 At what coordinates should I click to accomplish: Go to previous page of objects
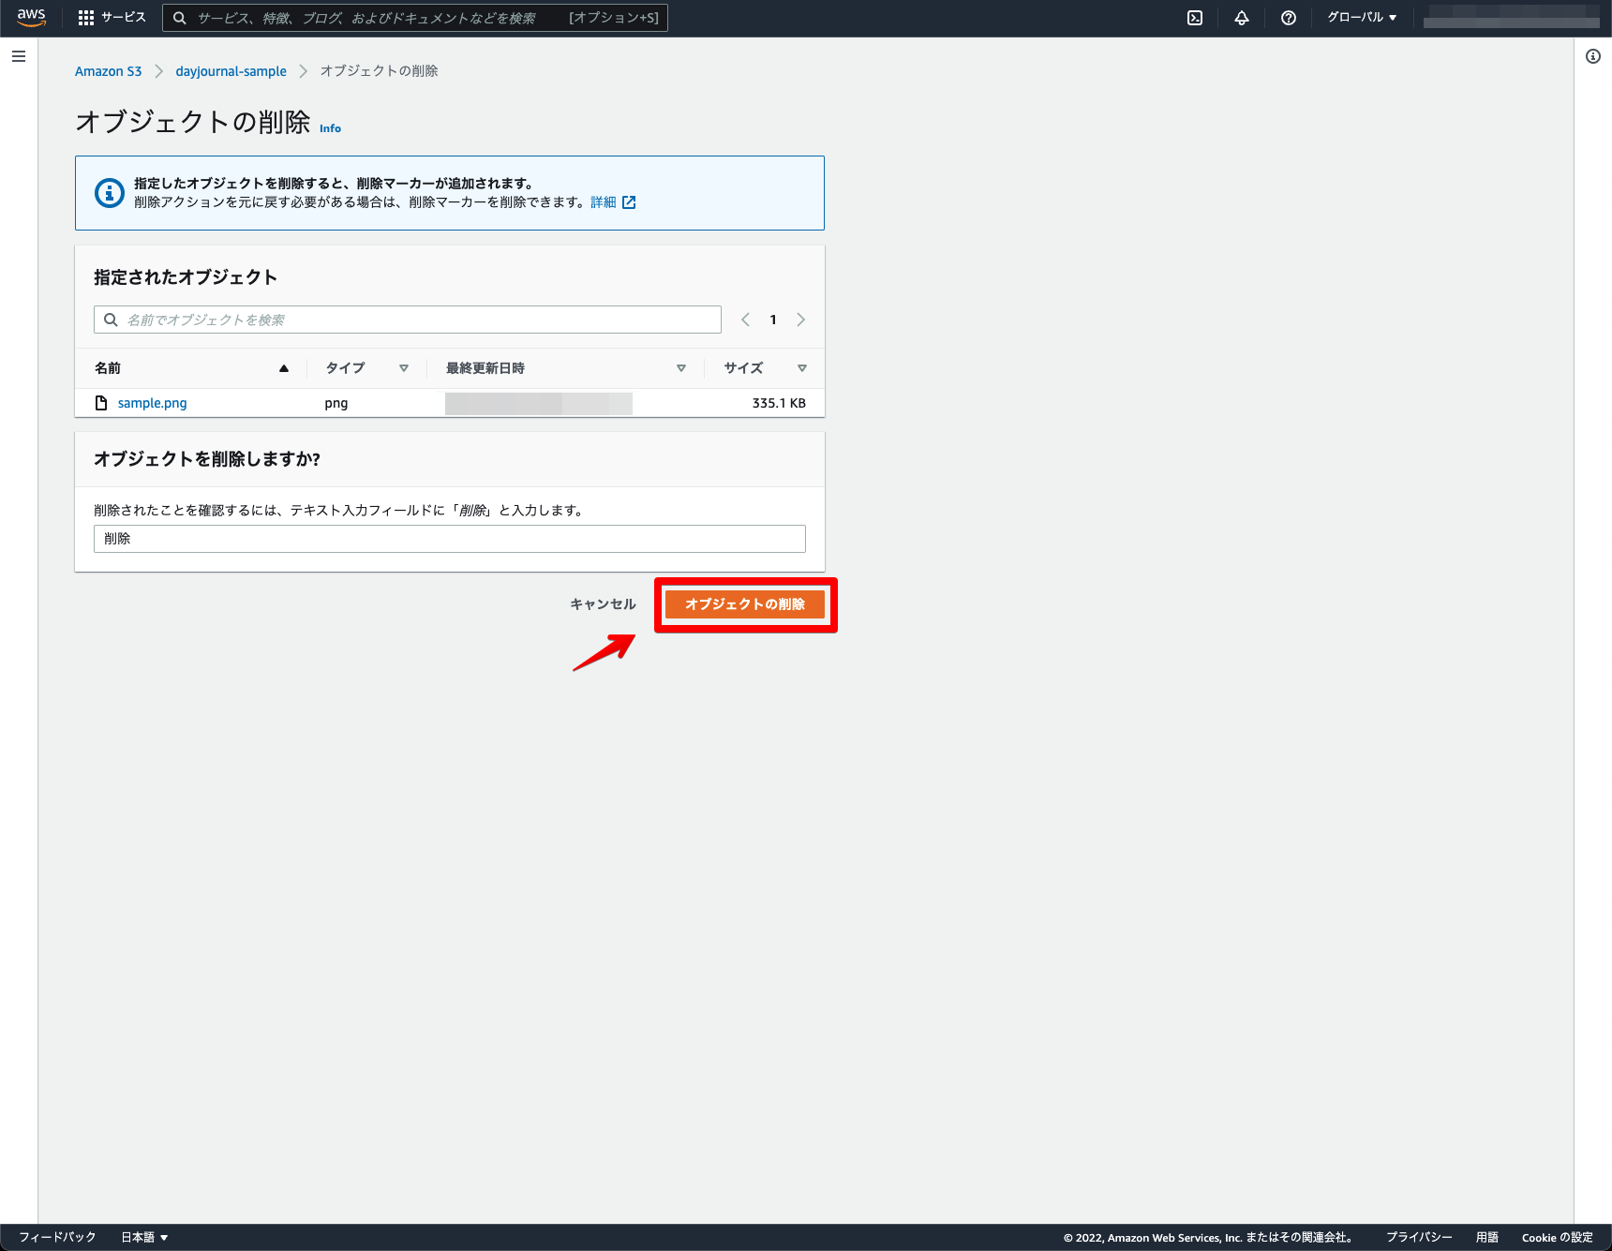[x=746, y=320]
